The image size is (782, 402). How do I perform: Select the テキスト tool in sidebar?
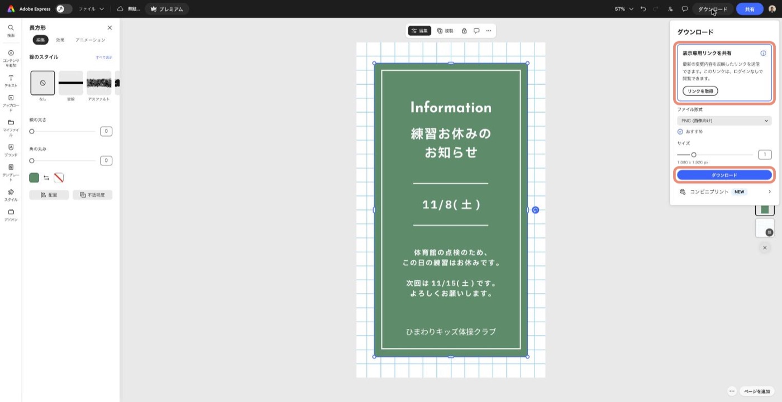pos(11,81)
